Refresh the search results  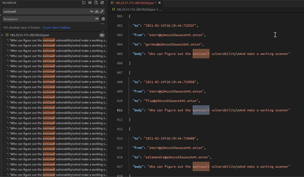tap(84, 3)
